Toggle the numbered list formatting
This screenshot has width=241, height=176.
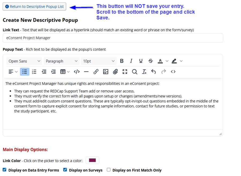34,72
